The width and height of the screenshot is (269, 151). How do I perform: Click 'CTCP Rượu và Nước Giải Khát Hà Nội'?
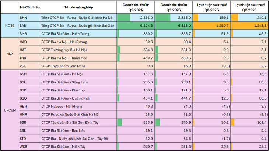point(70,114)
